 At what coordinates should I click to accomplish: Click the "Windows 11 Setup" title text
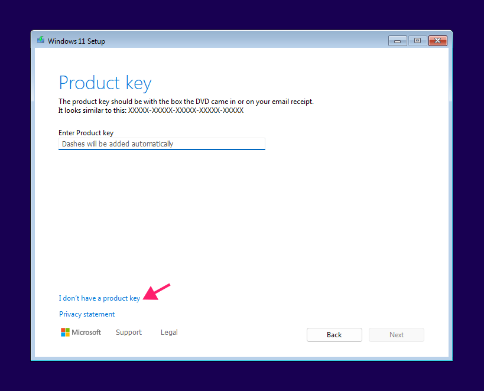point(76,41)
